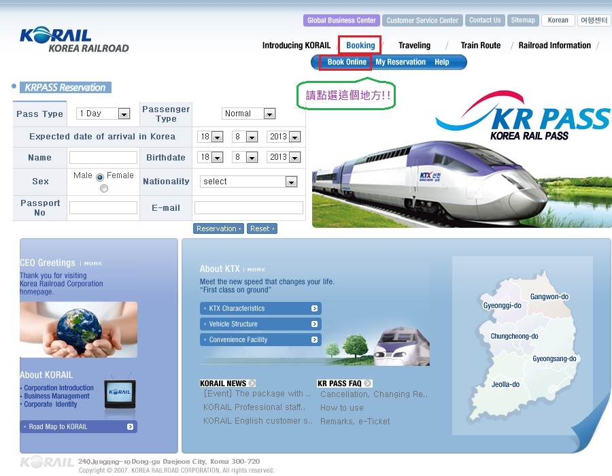Click the Sitemap button
612x476 pixels.
(523, 20)
